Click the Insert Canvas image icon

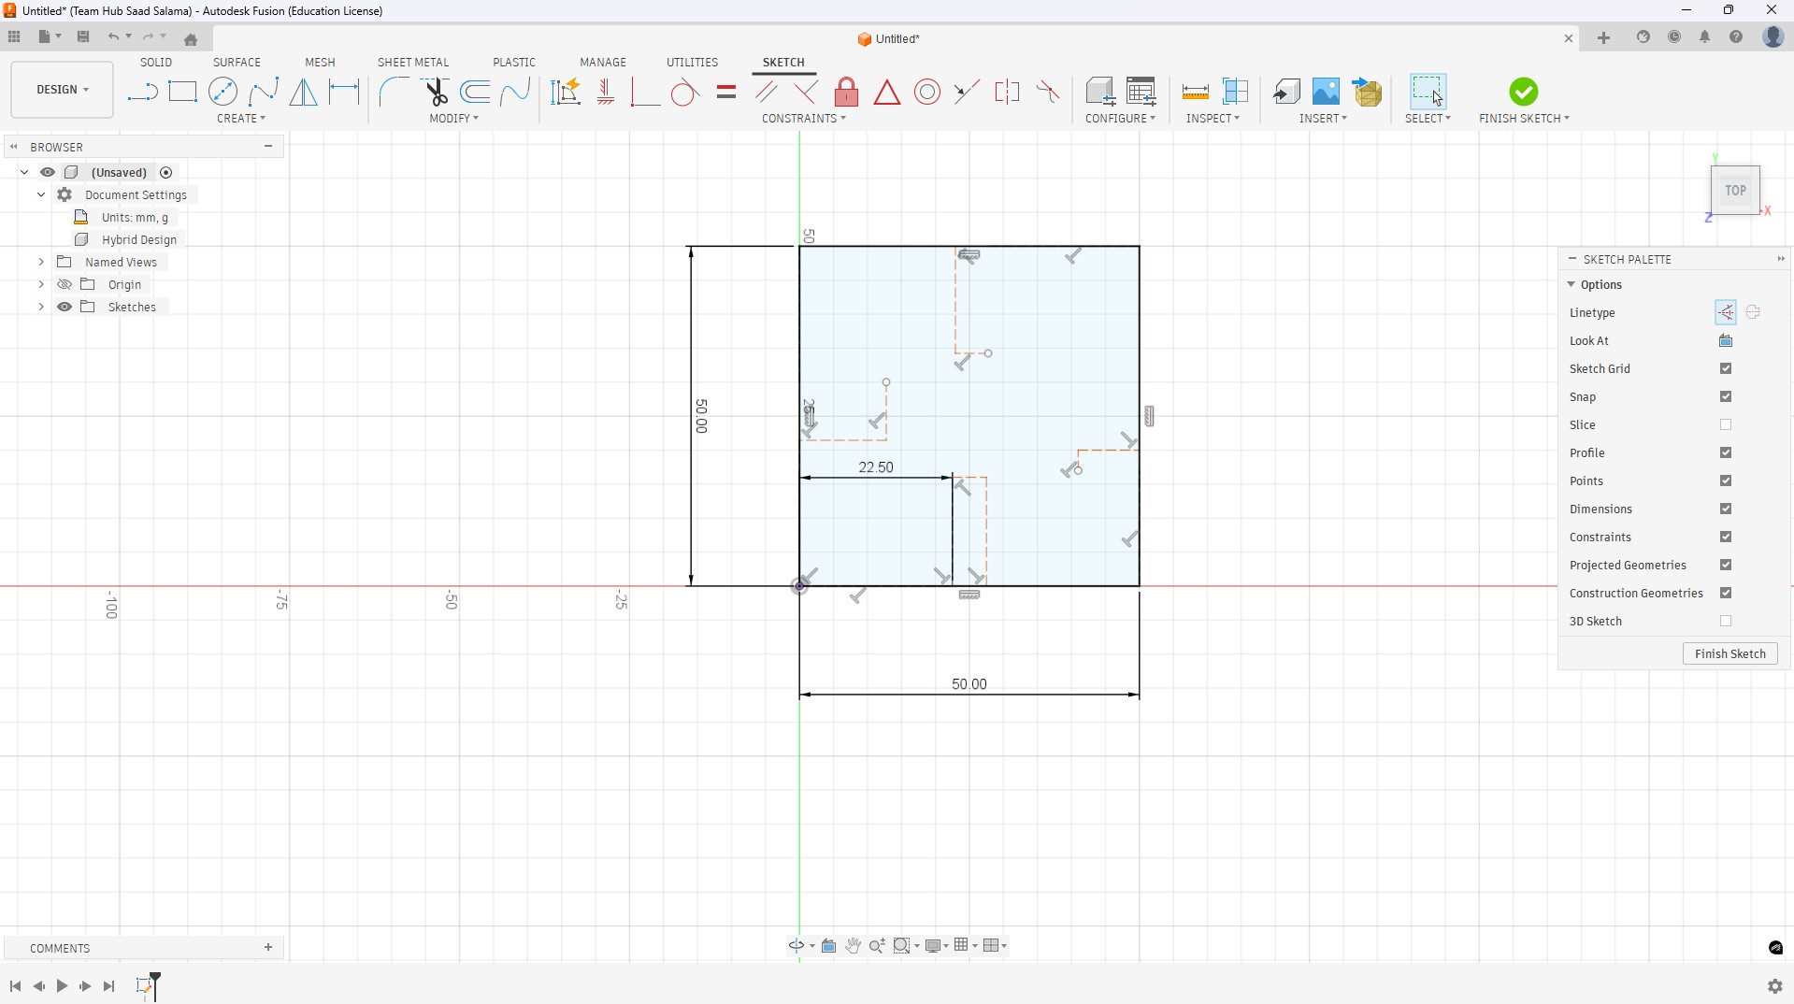[x=1326, y=92]
